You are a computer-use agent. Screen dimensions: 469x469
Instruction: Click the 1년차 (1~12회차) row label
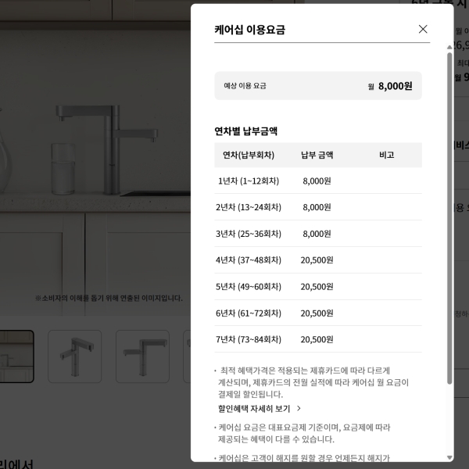[249, 181]
